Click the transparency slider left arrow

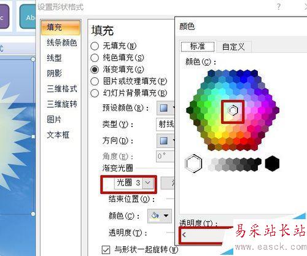(184, 235)
